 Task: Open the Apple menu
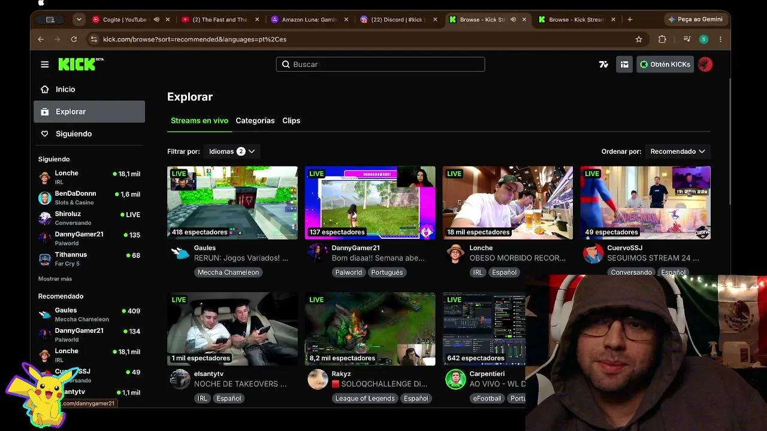point(41,4)
